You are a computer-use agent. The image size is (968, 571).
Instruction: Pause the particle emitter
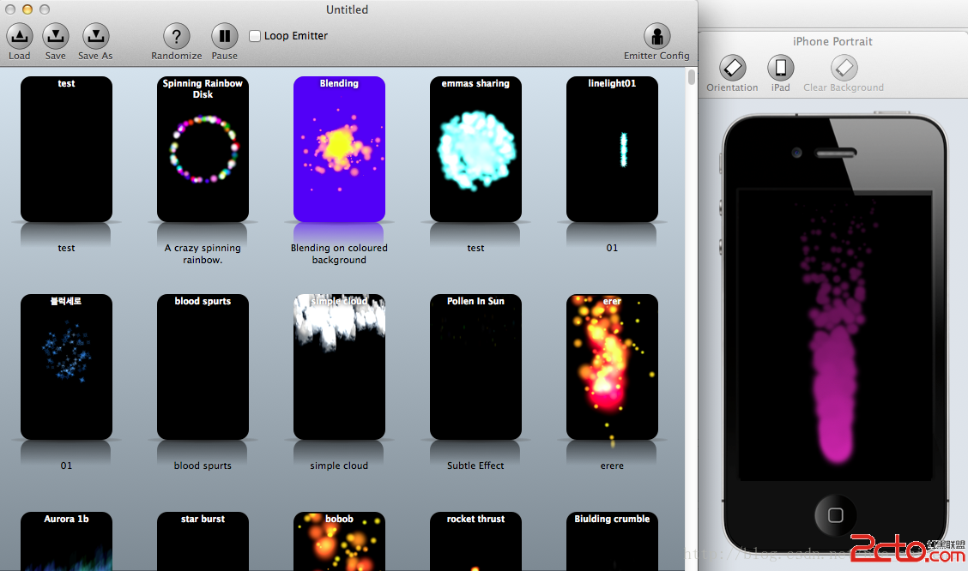tap(224, 36)
